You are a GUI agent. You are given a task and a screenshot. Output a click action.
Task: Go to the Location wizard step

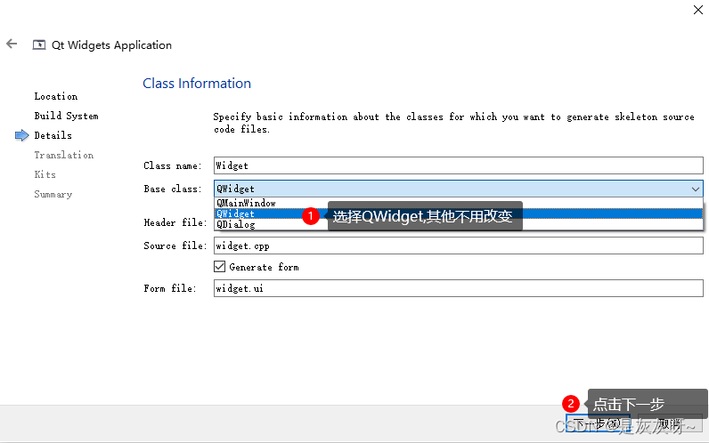pos(55,96)
